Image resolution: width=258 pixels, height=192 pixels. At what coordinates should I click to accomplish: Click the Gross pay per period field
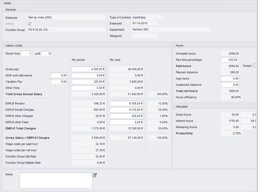(x=89, y=69)
